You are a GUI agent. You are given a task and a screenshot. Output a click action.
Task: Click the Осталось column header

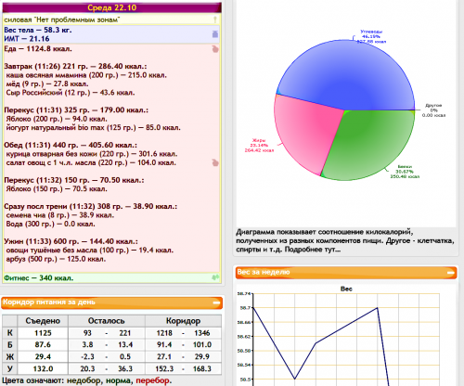[106, 321]
